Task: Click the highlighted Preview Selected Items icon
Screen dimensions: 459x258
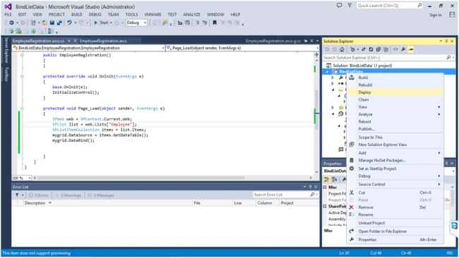Action: tap(411, 49)
